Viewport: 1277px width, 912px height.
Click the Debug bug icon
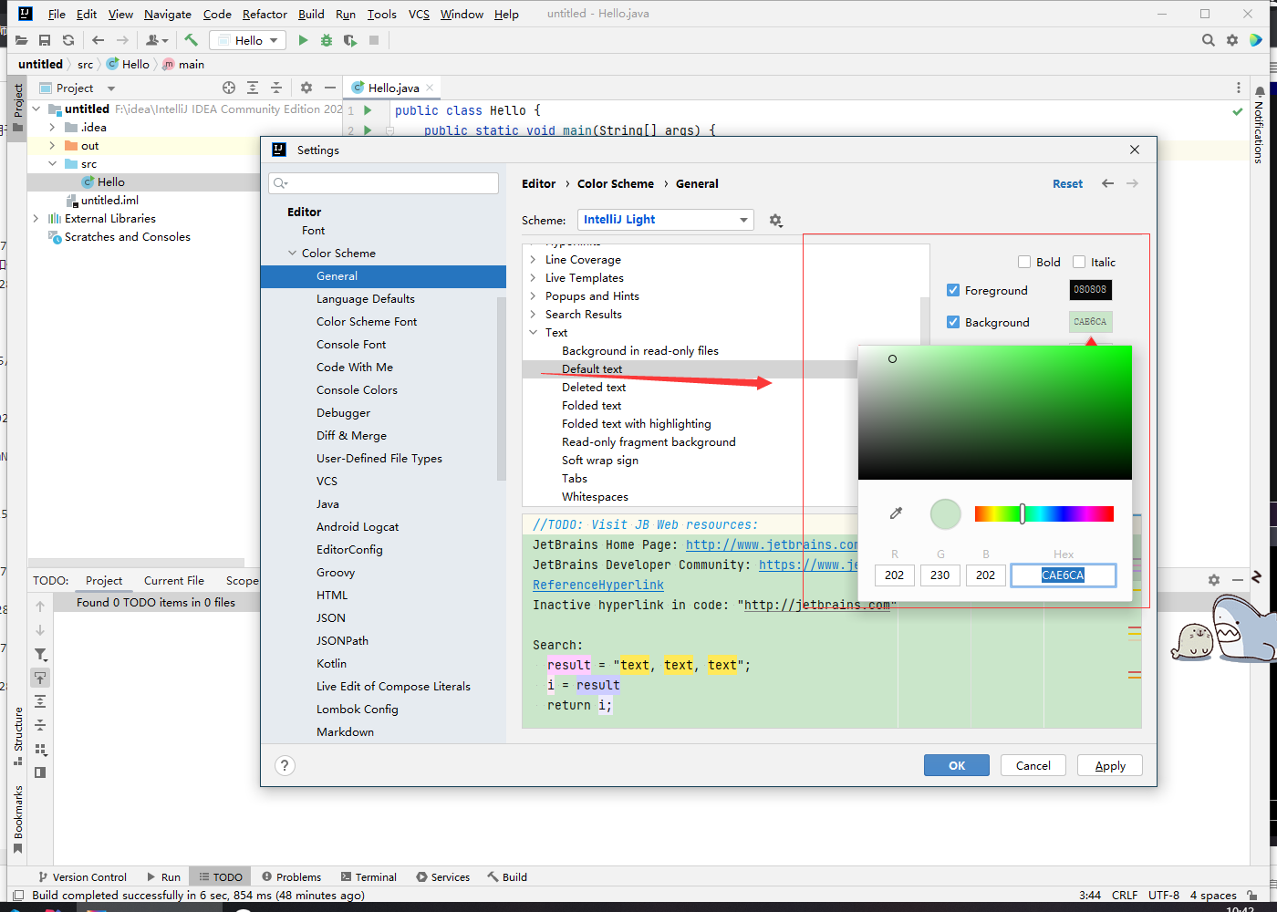pos(327,40)
